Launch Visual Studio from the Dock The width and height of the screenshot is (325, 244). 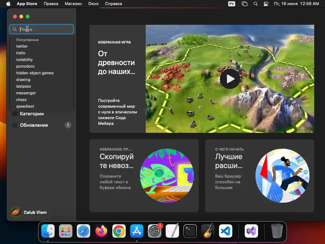pos(251,231)
